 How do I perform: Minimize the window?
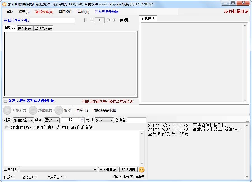point(225,3)
